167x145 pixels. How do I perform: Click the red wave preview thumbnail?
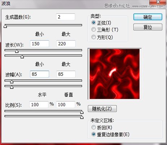pyautogui.click(x=115, y=74)
